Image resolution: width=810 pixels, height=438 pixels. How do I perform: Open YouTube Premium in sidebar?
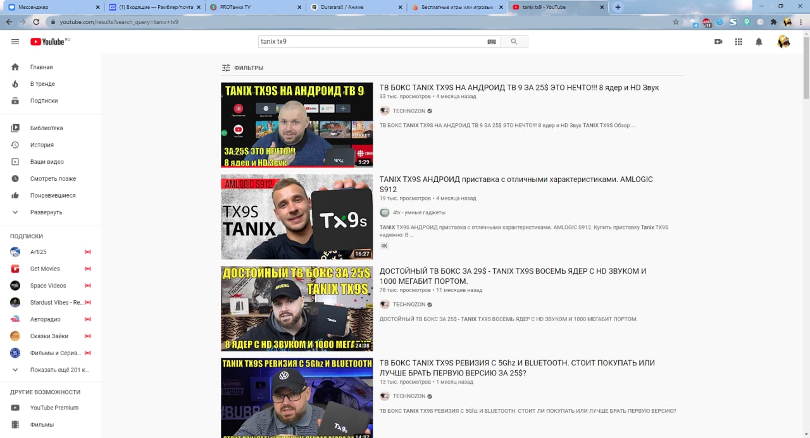pos(51,408)
